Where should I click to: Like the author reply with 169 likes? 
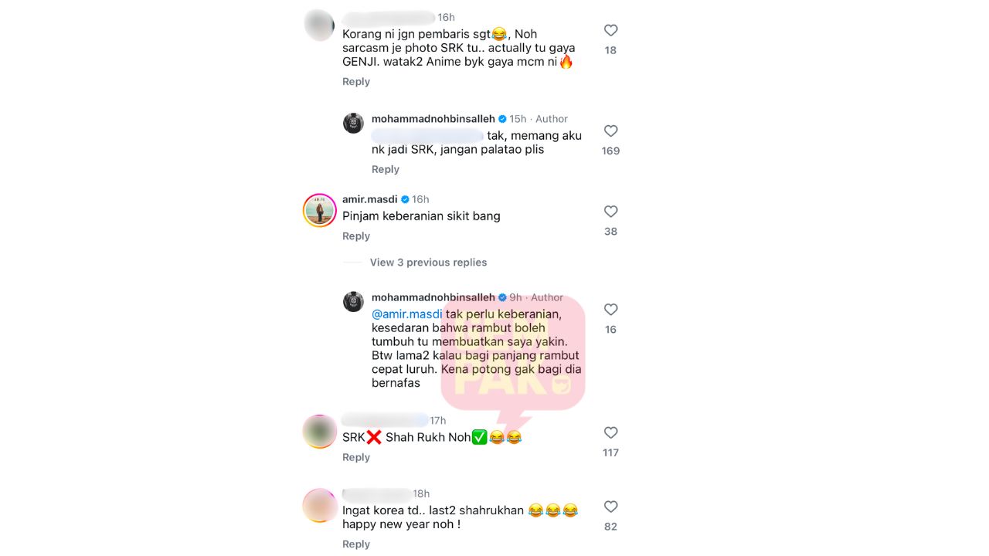610,131
